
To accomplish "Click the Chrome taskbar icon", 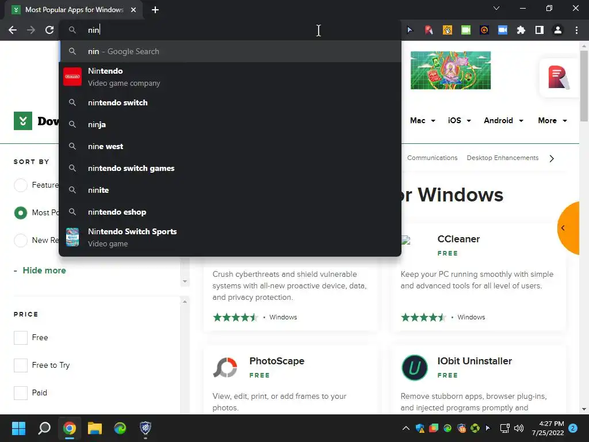I will point(70,428).
